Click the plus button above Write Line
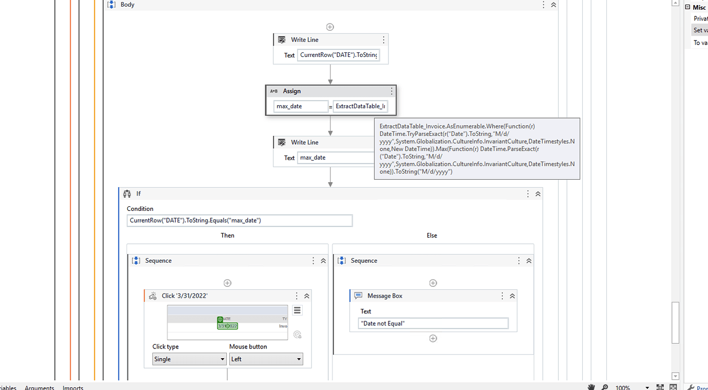This screenshot has height=390, width=708. [330, 27]
